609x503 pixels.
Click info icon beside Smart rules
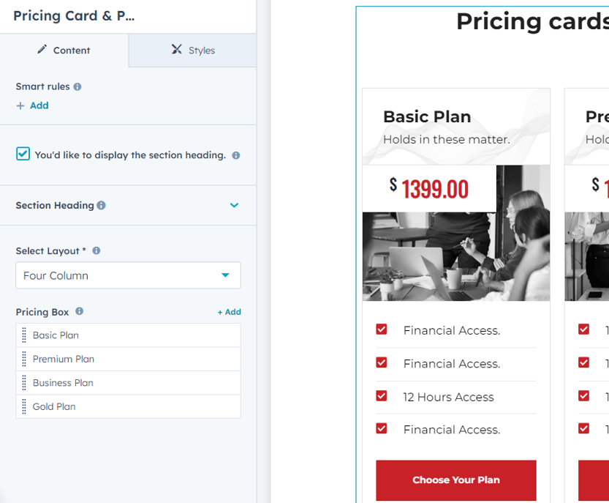pyautogui.click(x=77, y=87)
